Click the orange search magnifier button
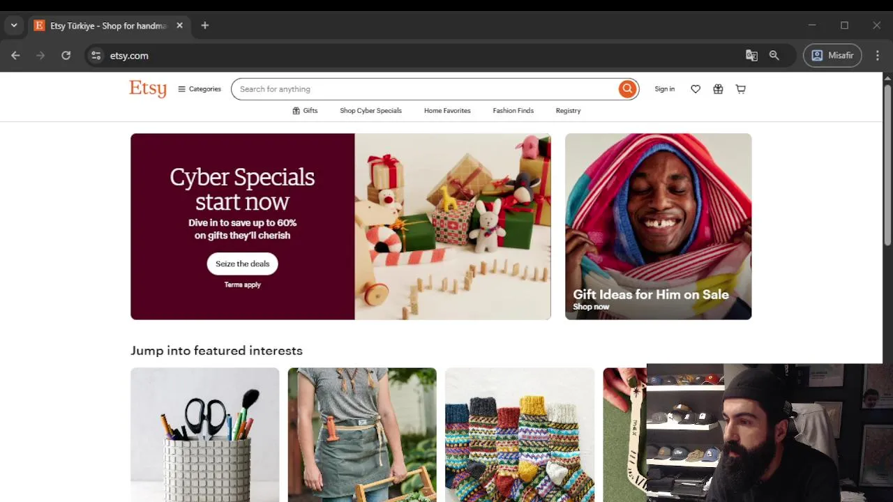The height and width of the screenshot is (502, 893). pyautogui.click(x=627, y=89)
